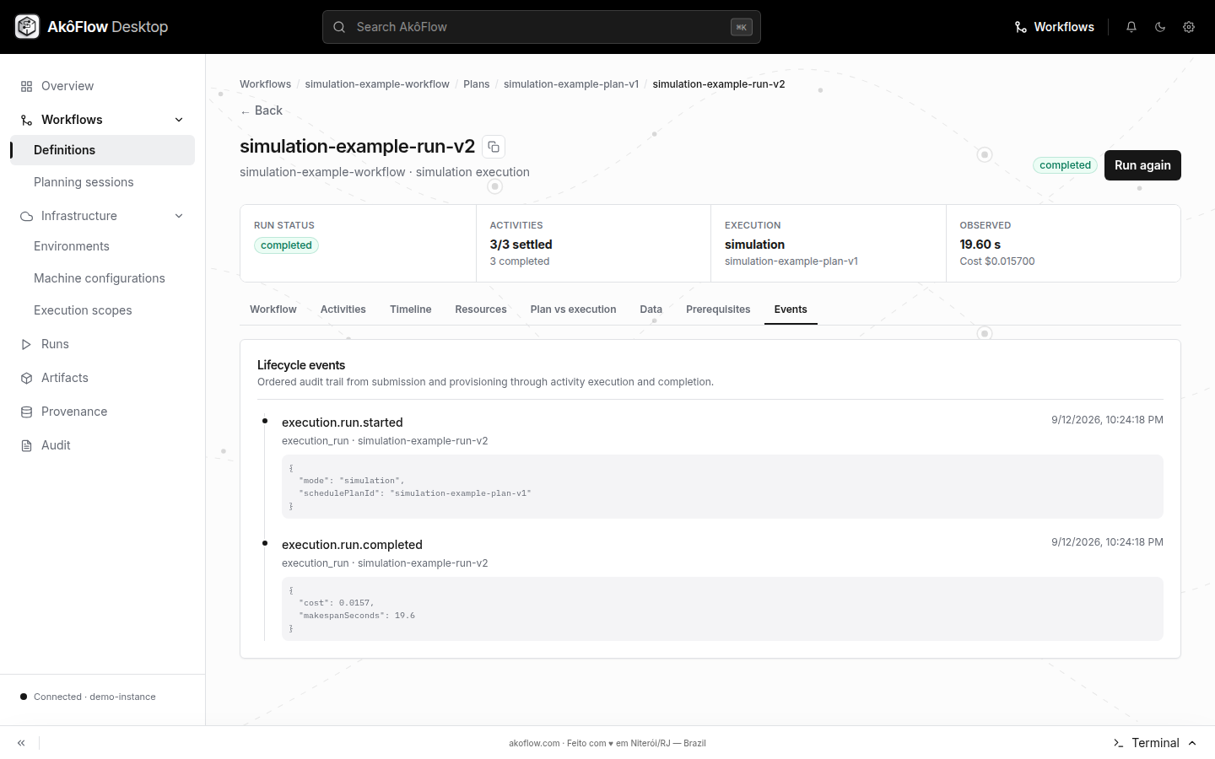Click the Infrastructure cloud icon
Image resolution: width=1215 pixels, height=759 pixels.
click(x=26, y=216)
